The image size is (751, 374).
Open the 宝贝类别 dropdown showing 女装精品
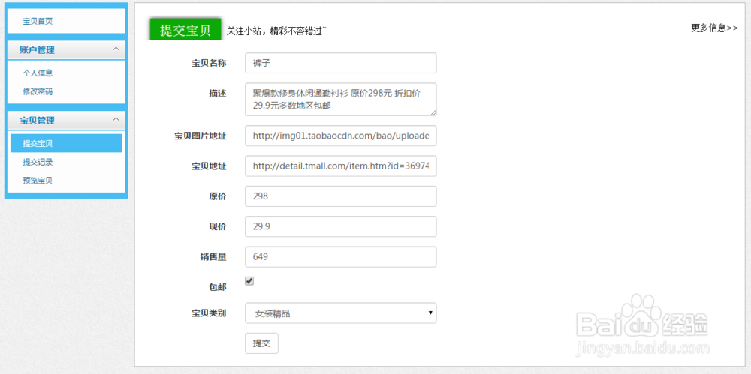point(340,313)
